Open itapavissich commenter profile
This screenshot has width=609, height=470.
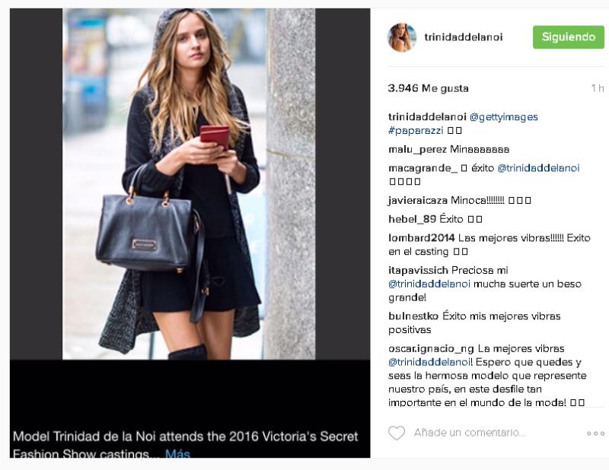coord(418,271)
